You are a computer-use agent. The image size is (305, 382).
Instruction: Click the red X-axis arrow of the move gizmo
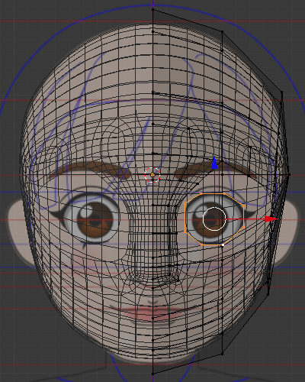pyautogui.click(x=271, y=219)
